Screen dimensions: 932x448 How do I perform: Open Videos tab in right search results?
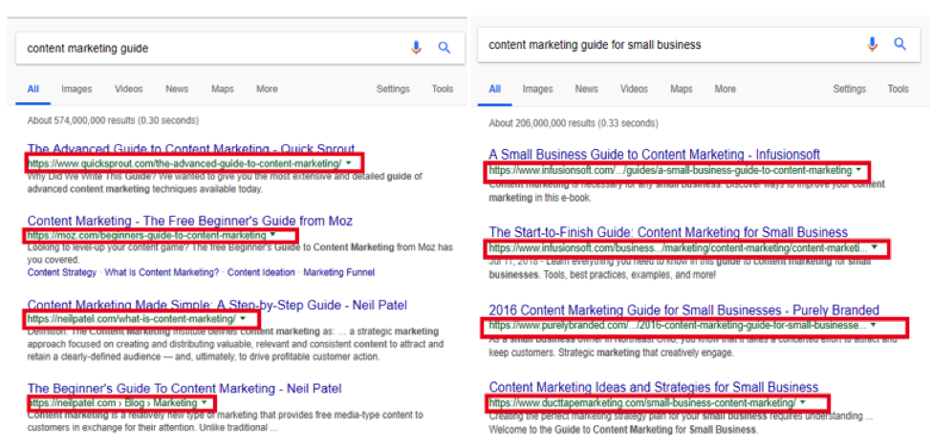634,89
